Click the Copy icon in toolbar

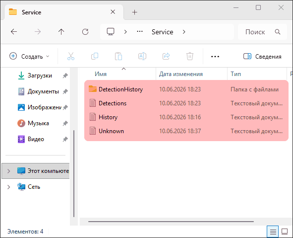pos(95,56)
